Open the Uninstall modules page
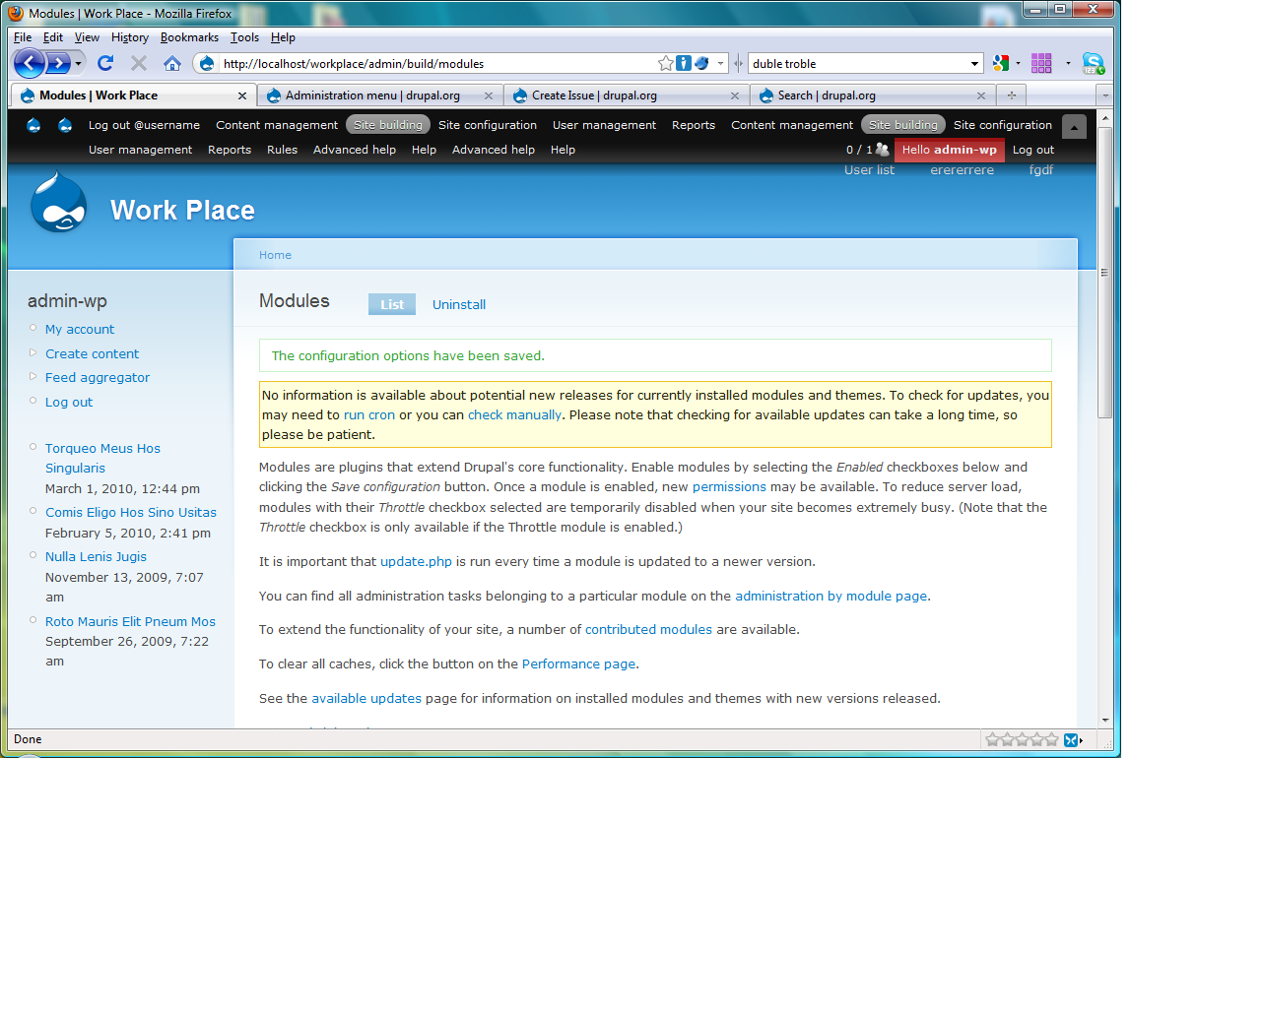Image resolution: width=1263 pixels, height=1010 pixels. click(x=458, y=304)
